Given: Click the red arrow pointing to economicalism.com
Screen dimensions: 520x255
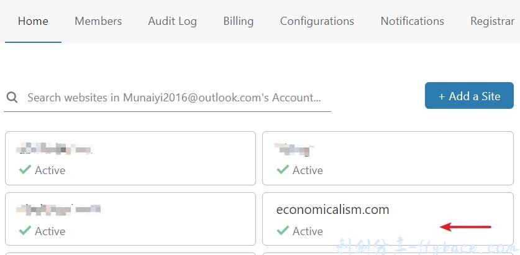Looking at the screenshot, I should click(x=465, y=227).
